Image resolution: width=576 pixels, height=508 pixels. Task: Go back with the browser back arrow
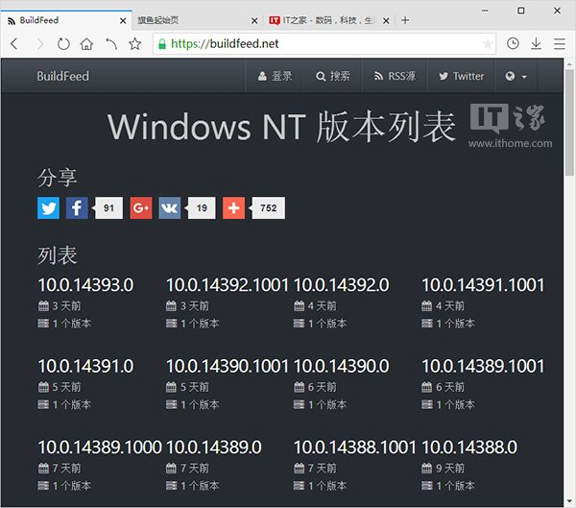pos(14,44)
